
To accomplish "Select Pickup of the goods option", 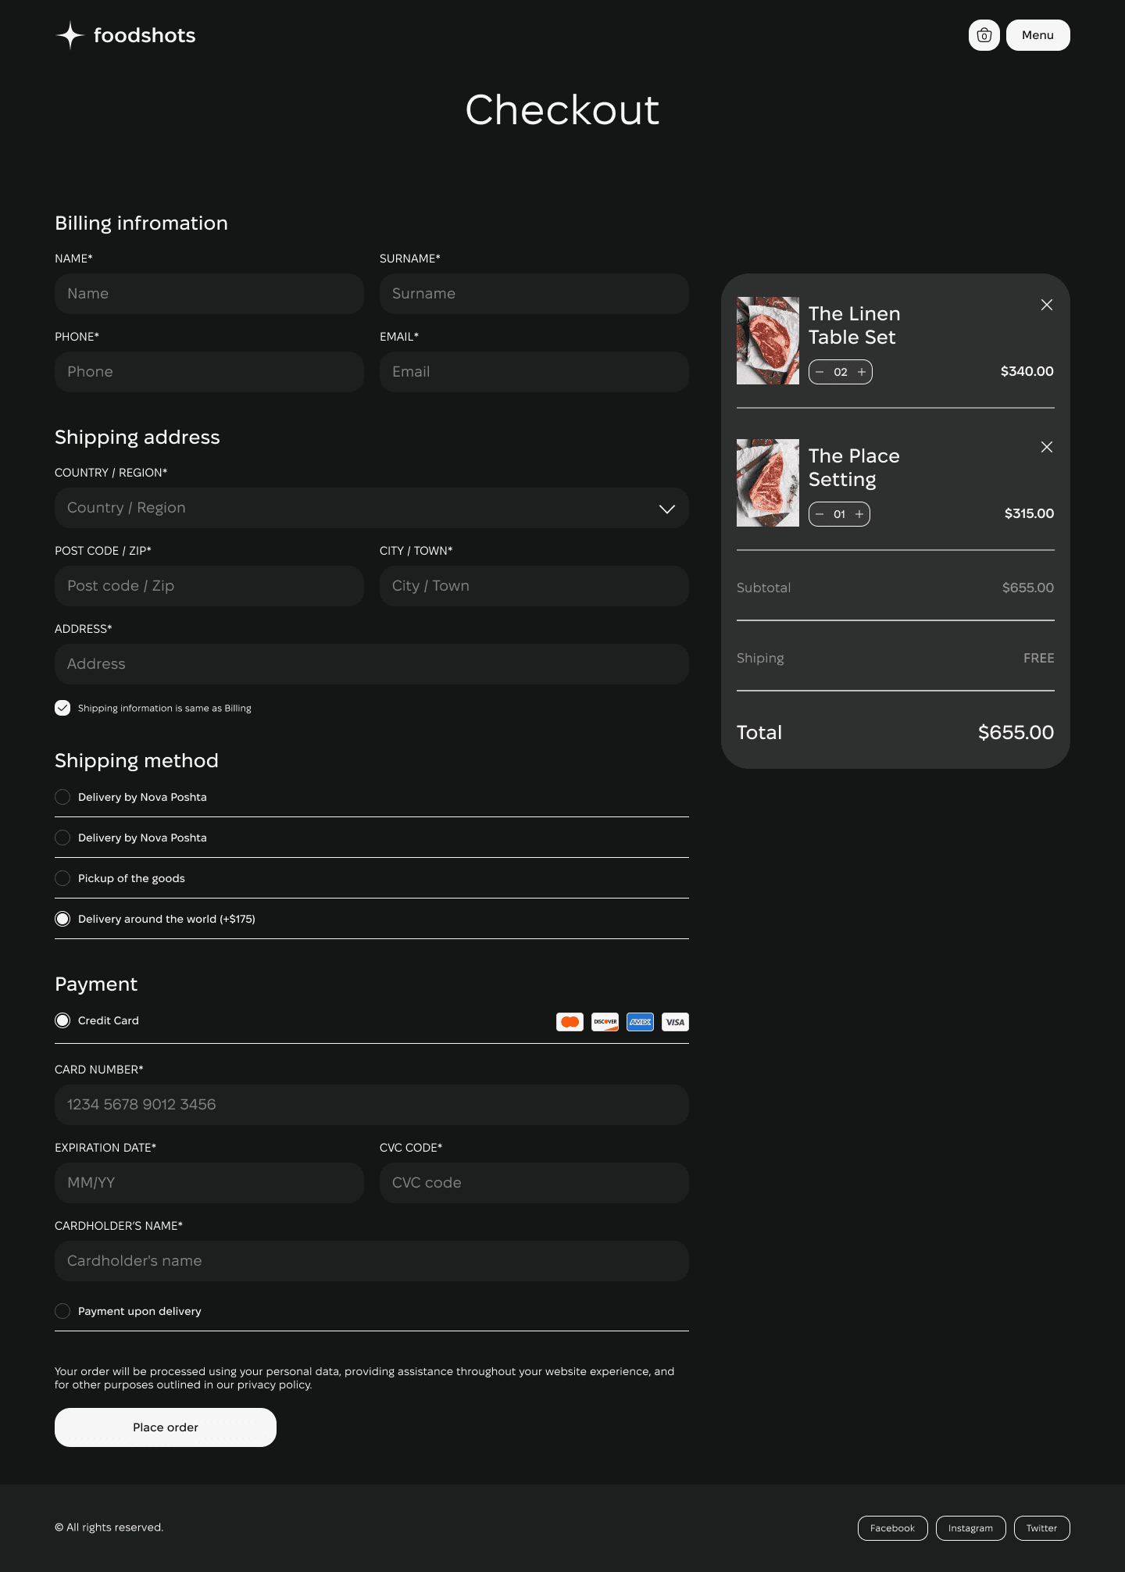I will pos(62,878).
